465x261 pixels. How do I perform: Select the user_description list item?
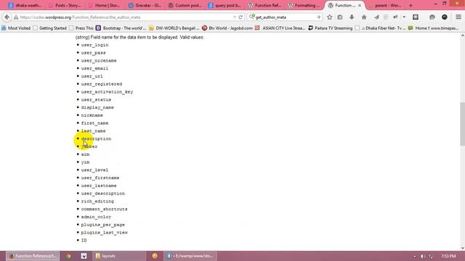(x=103, y=194)
